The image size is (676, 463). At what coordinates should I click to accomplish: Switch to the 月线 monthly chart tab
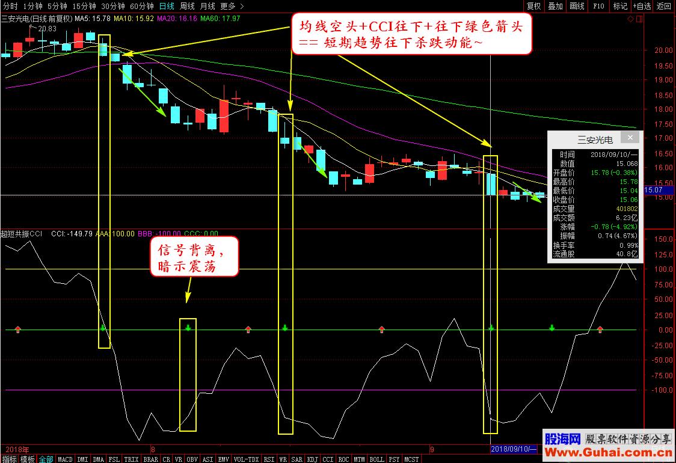pos(207,6)
